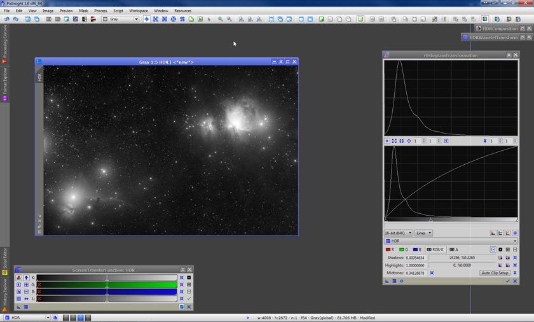
Task: Open the Process menu
Action: [100, 11]
